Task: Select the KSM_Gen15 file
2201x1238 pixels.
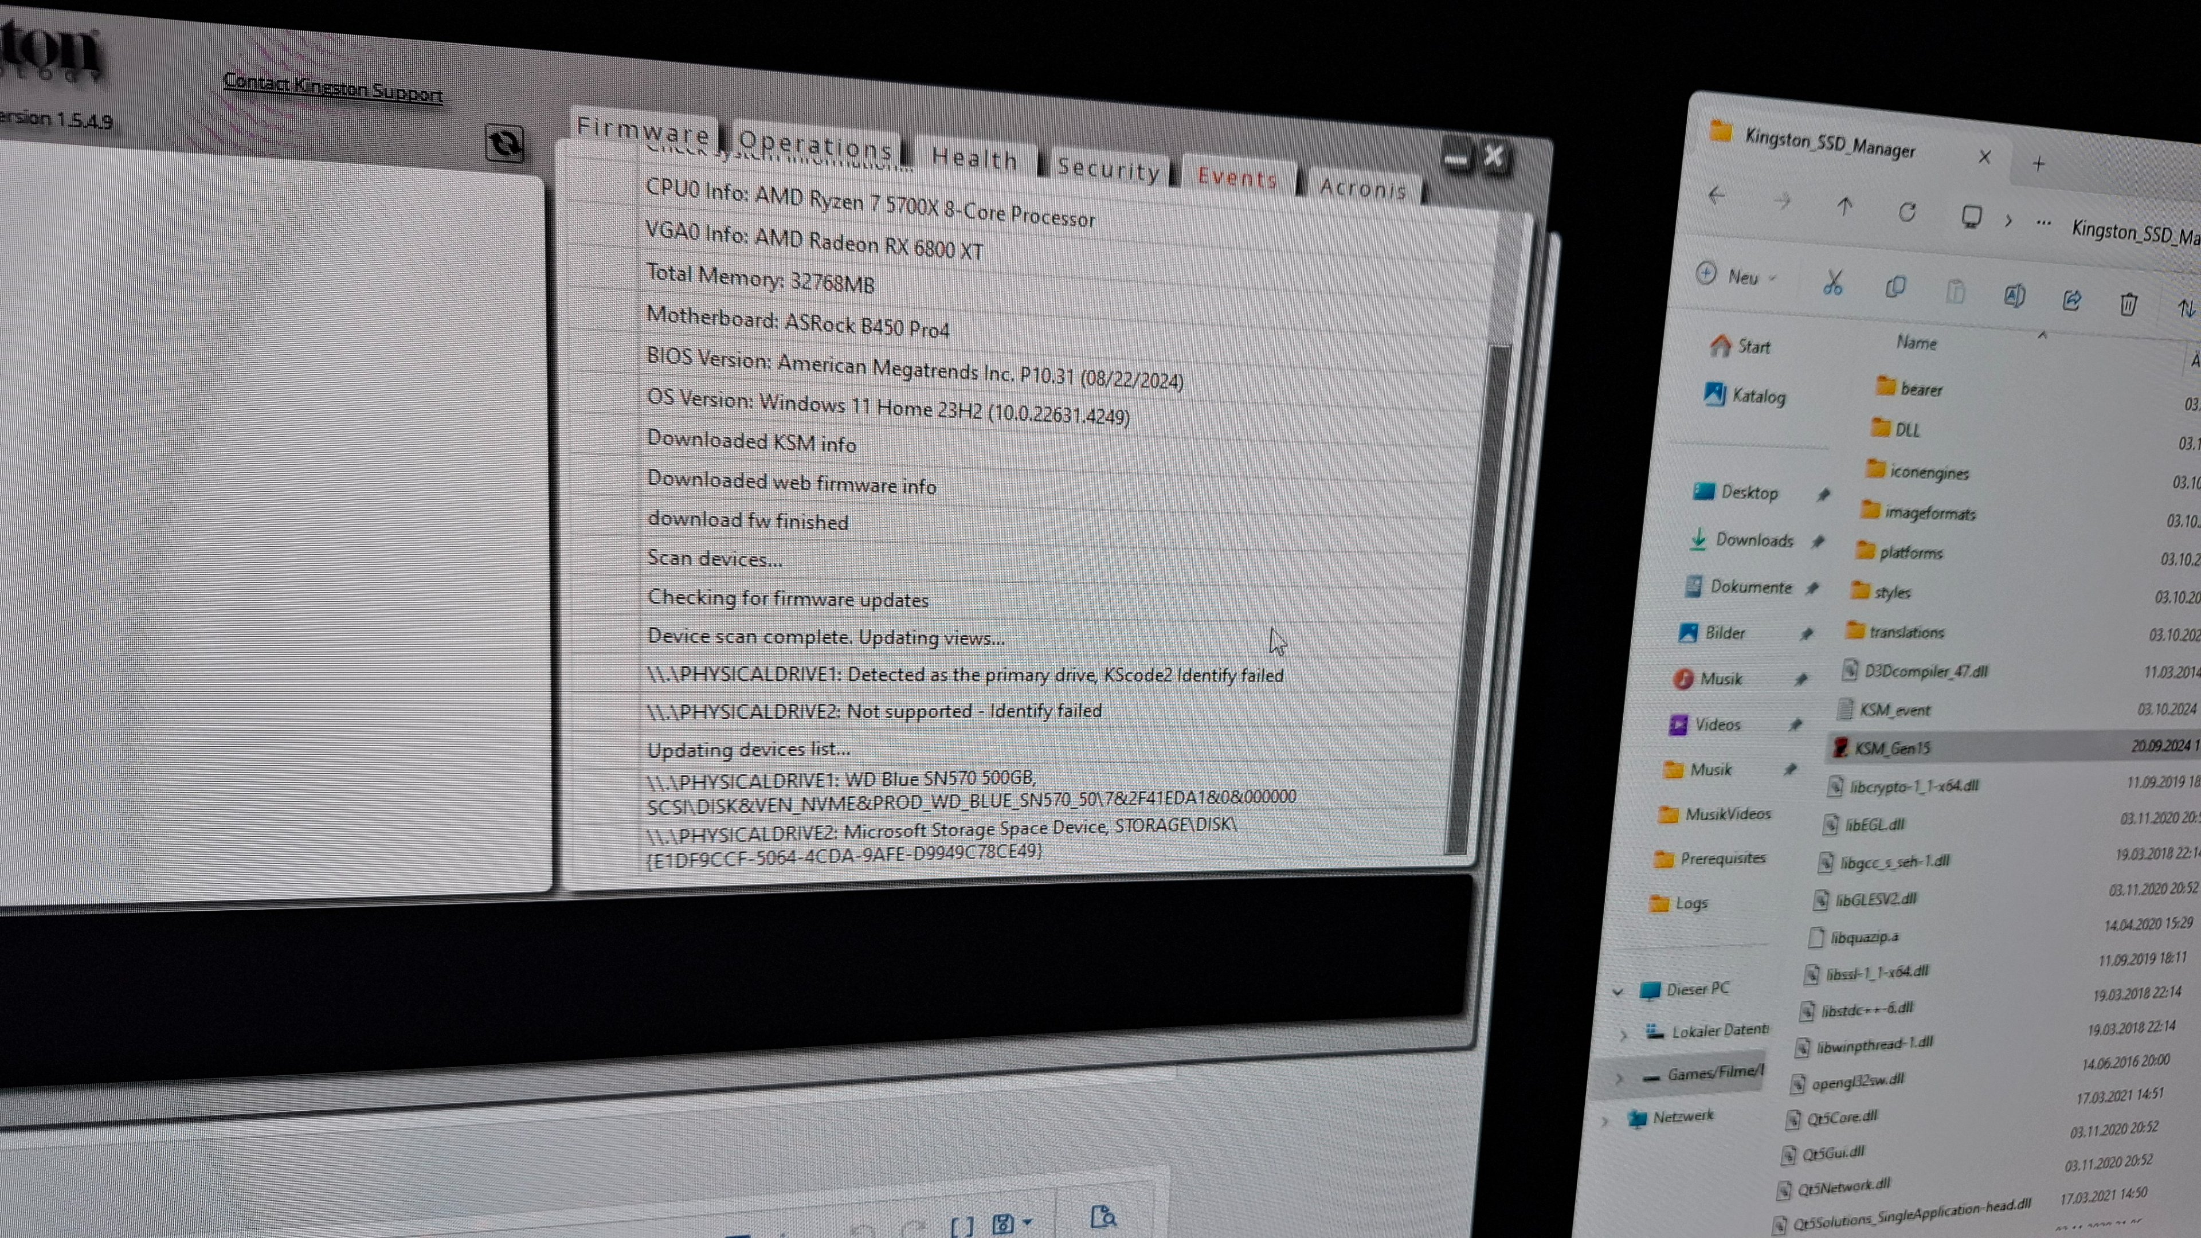Action: (1891, 749)
